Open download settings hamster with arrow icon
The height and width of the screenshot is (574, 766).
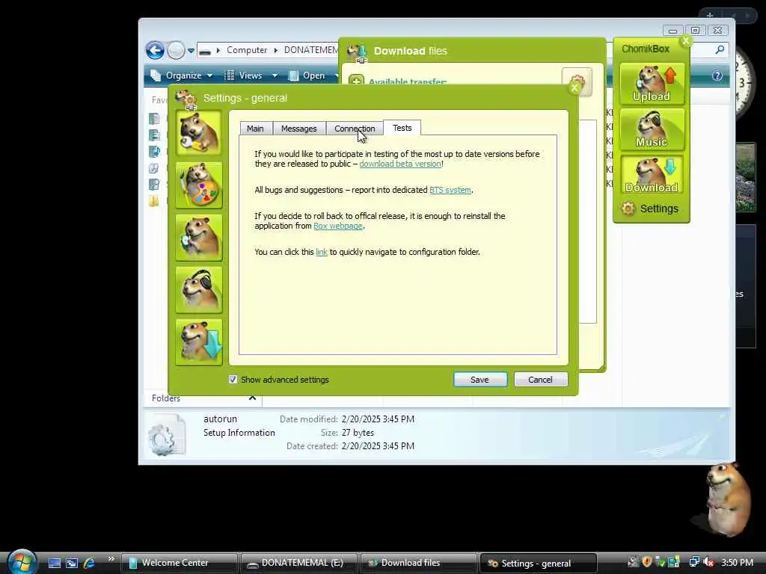pyautogui.click(x=199, y=342)
